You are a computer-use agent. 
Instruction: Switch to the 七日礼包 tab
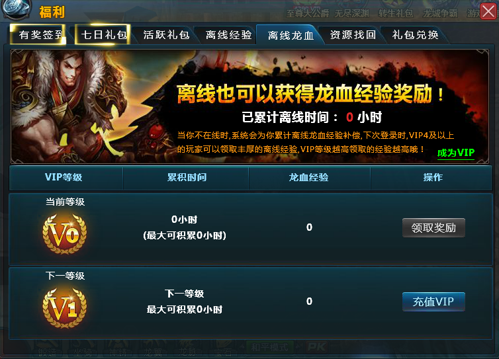[103, 34]
